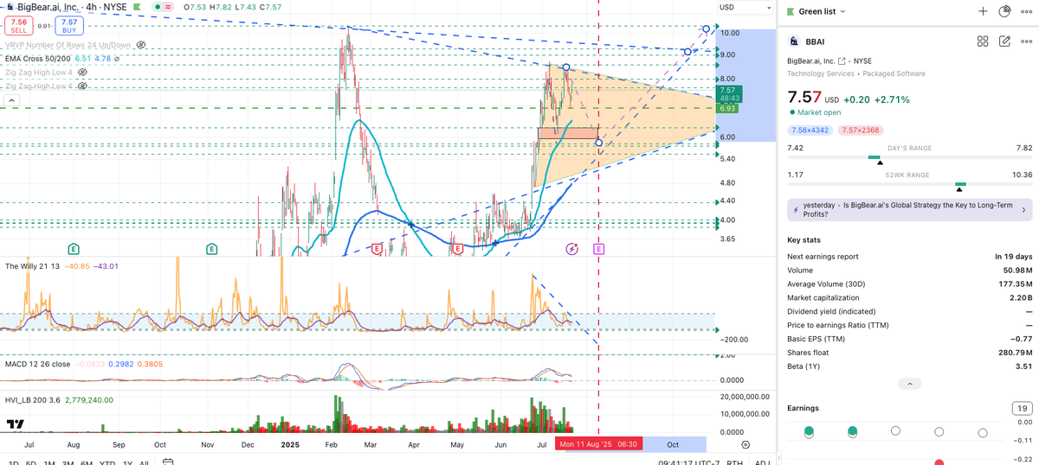Image resolution: width=1039 pixels, height=465 pixels.
Task: Open the BigBear.ai Global Strategy news headline
Action: coord(907,209)
